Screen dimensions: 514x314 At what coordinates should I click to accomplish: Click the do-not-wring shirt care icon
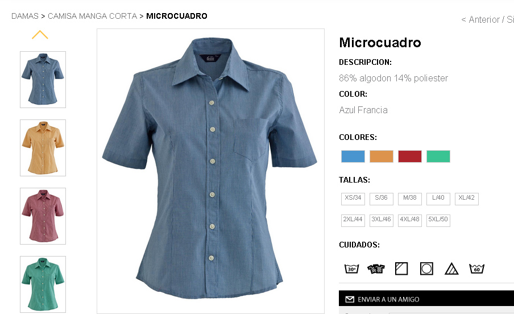(x=376, y=268)
